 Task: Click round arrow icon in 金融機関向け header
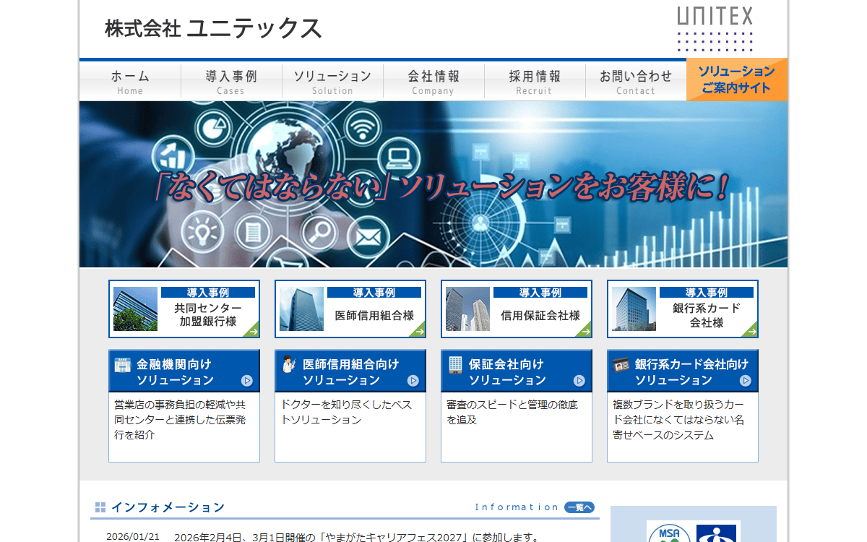(247, 381)
